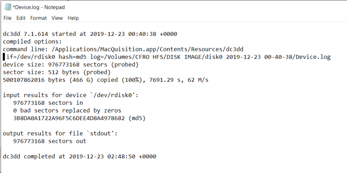Click the "device size: 976773168 sectors" line
The width and height of the screenshot is (347, 173).
pyautogui.click(x=71, y=64)
